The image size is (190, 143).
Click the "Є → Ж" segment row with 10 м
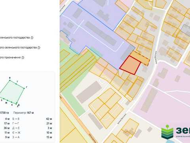[32, 133]
